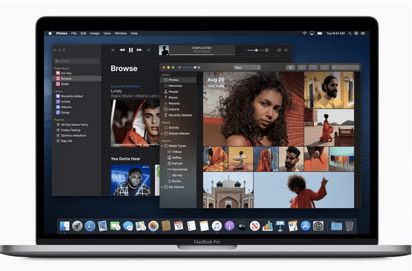Screen dimensions: 412x271
Task: Click the Favorite heart button in Photos
Action: pos(313,68)
